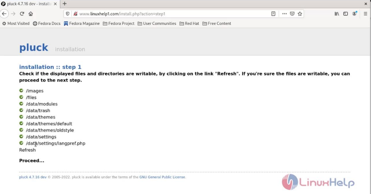Open Fedora Magazine bookmark
This screenshot has width=371, height=194.
tap(82, 23)
